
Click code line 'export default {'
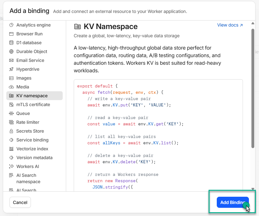pos(97,86)
